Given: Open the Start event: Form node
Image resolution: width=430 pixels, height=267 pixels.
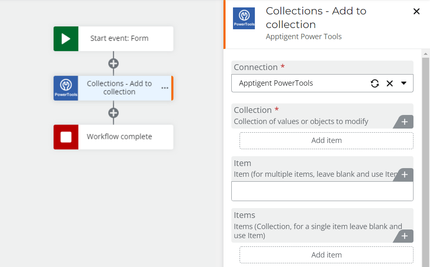Looking at the screenshot, I should (x=113, y=39).
